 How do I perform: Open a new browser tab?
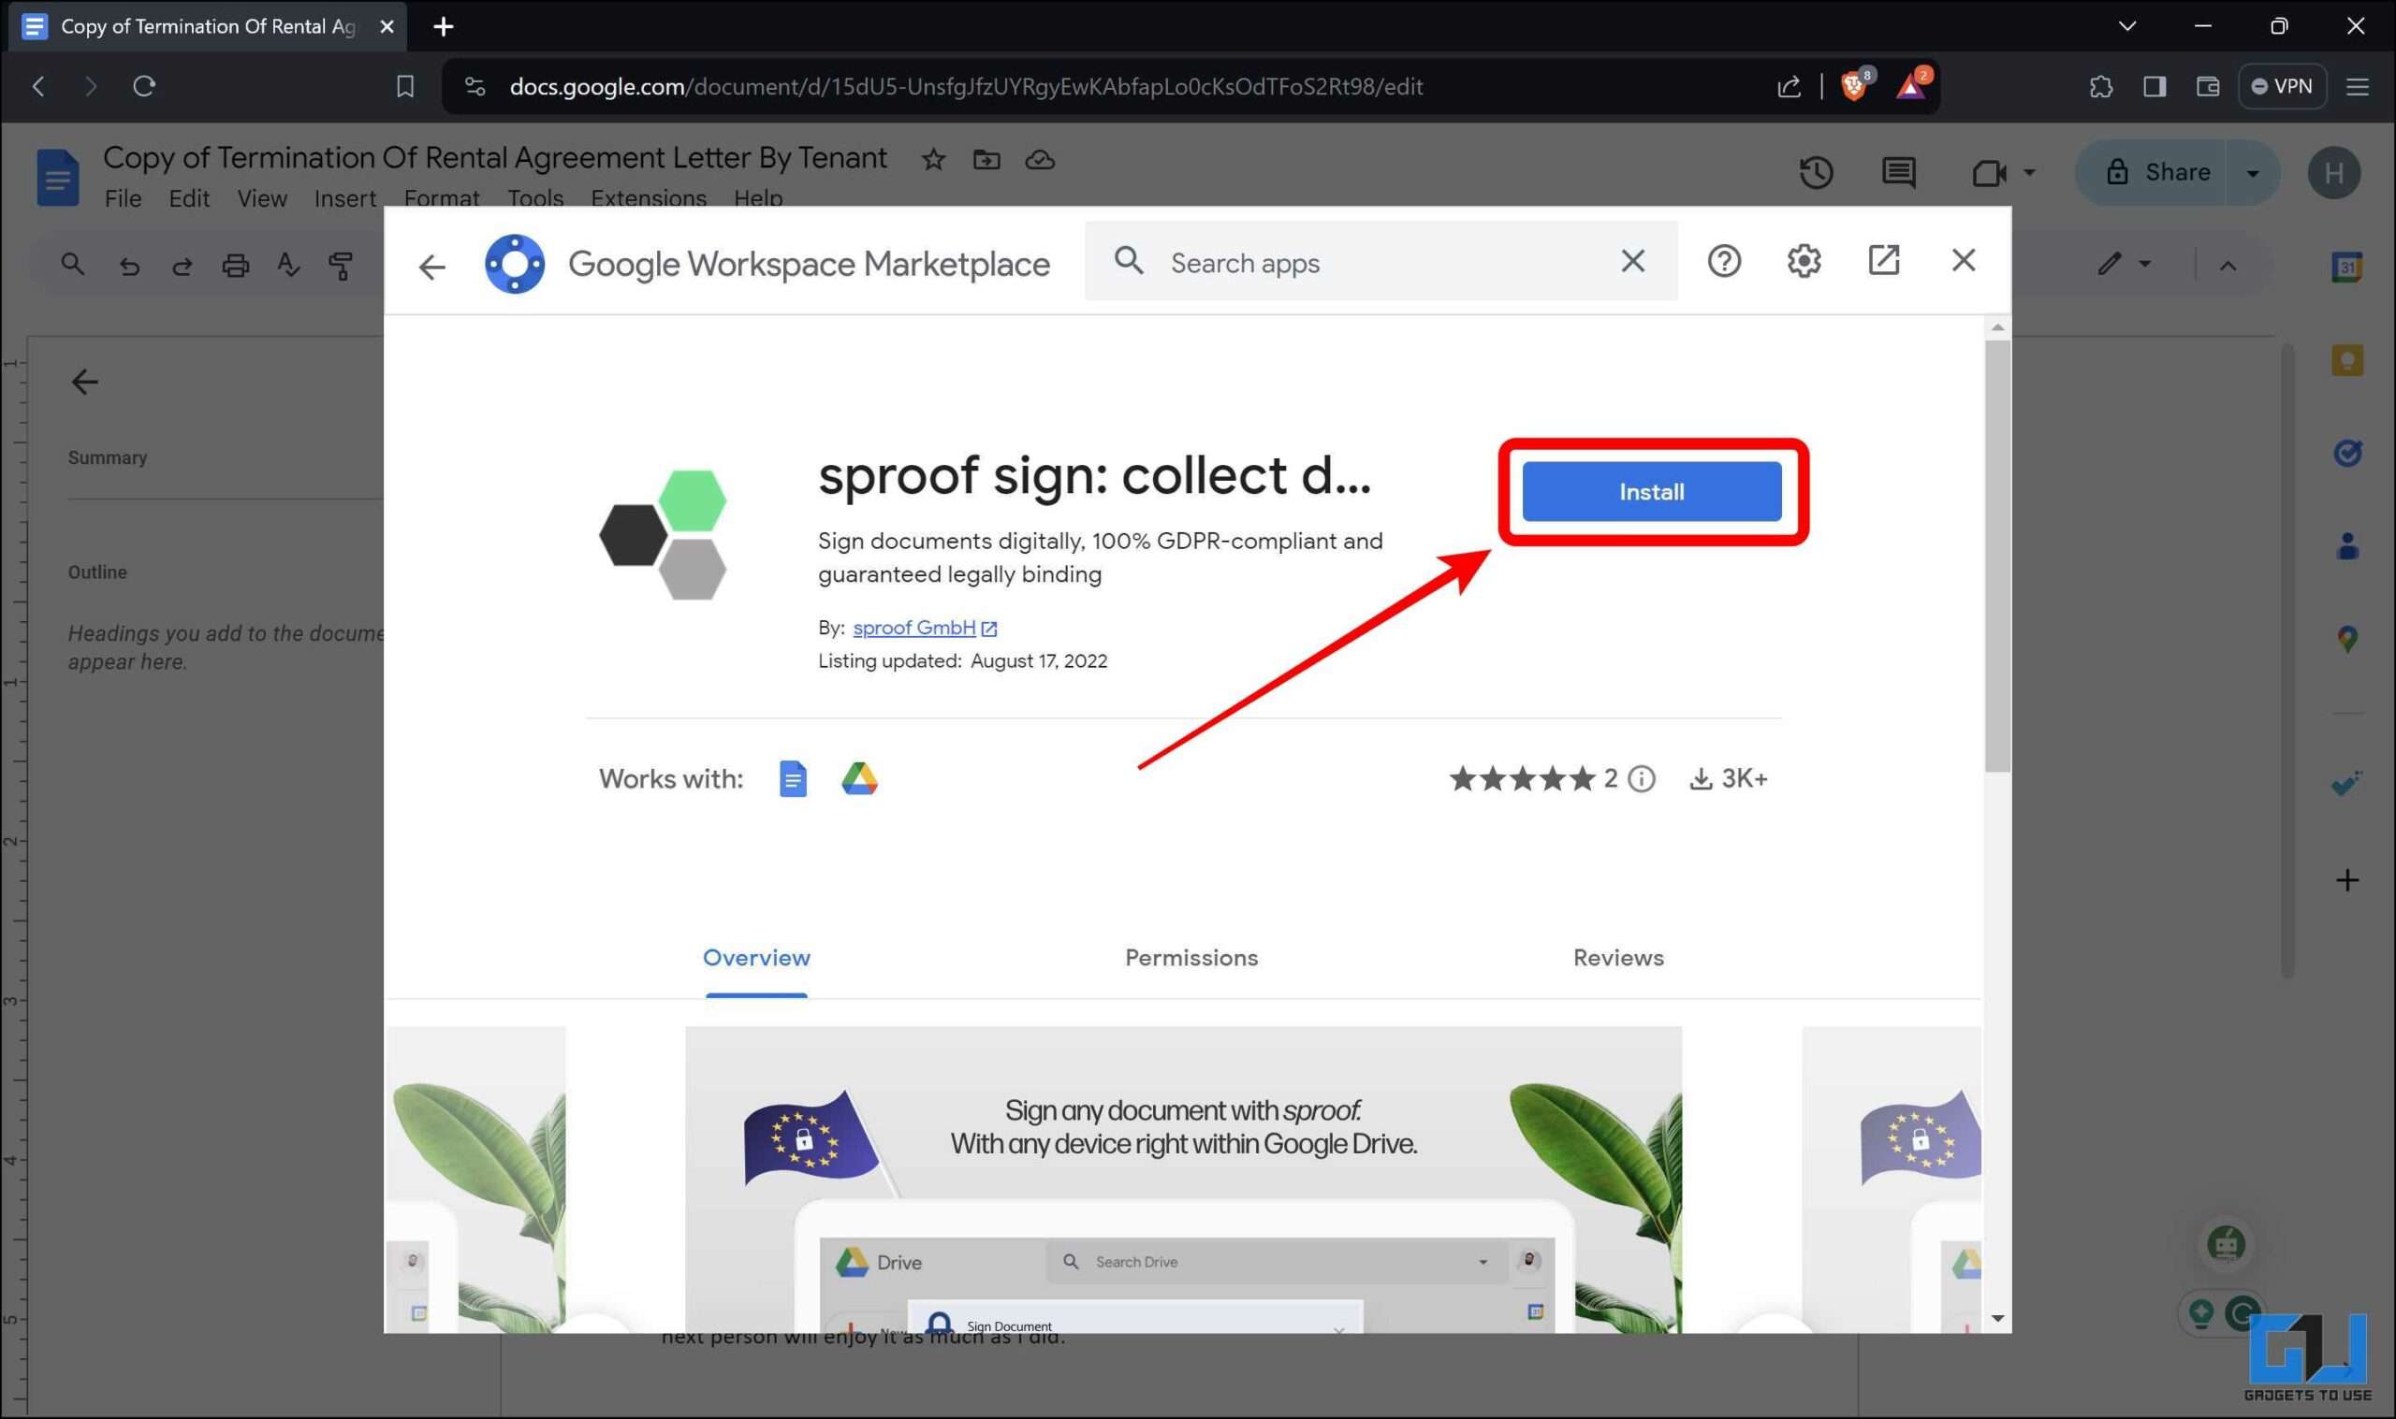442,26
